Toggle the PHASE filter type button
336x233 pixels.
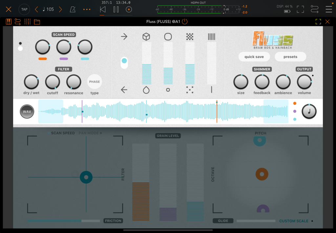(94, 82)
